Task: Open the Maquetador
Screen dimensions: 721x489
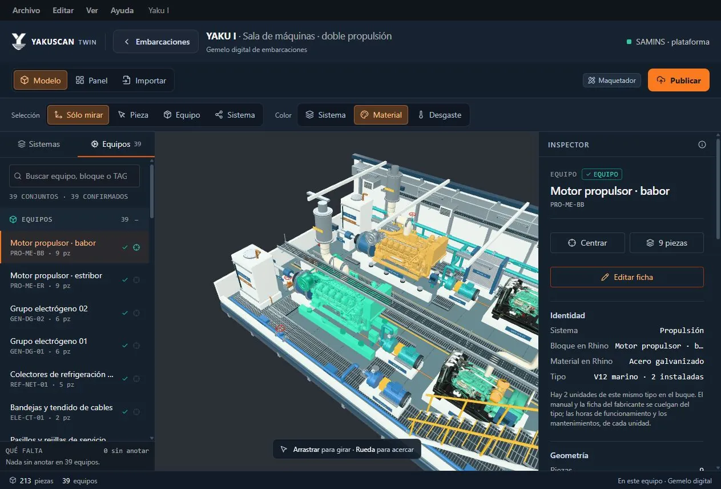Action: pos(612,81)
